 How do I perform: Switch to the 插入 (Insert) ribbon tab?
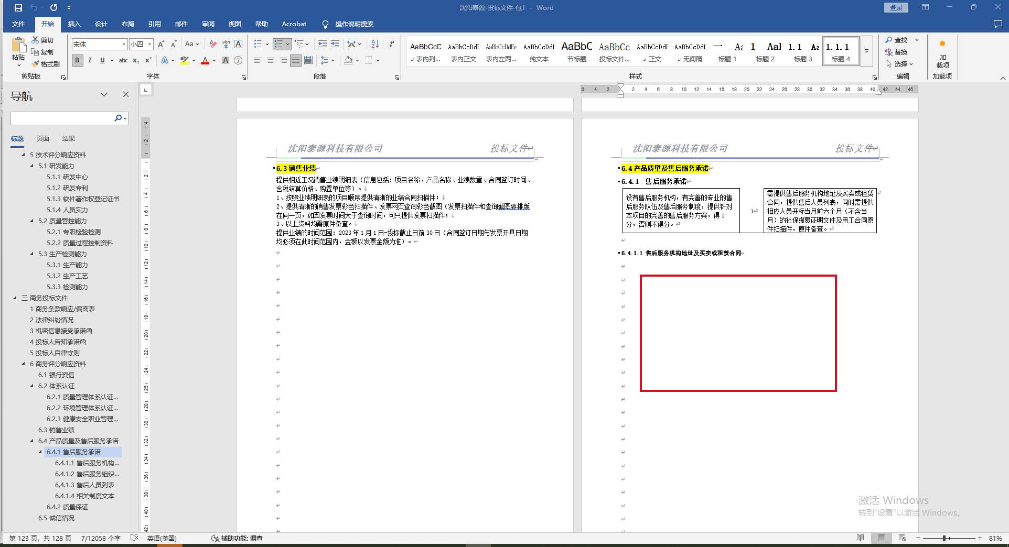(74, 24)
